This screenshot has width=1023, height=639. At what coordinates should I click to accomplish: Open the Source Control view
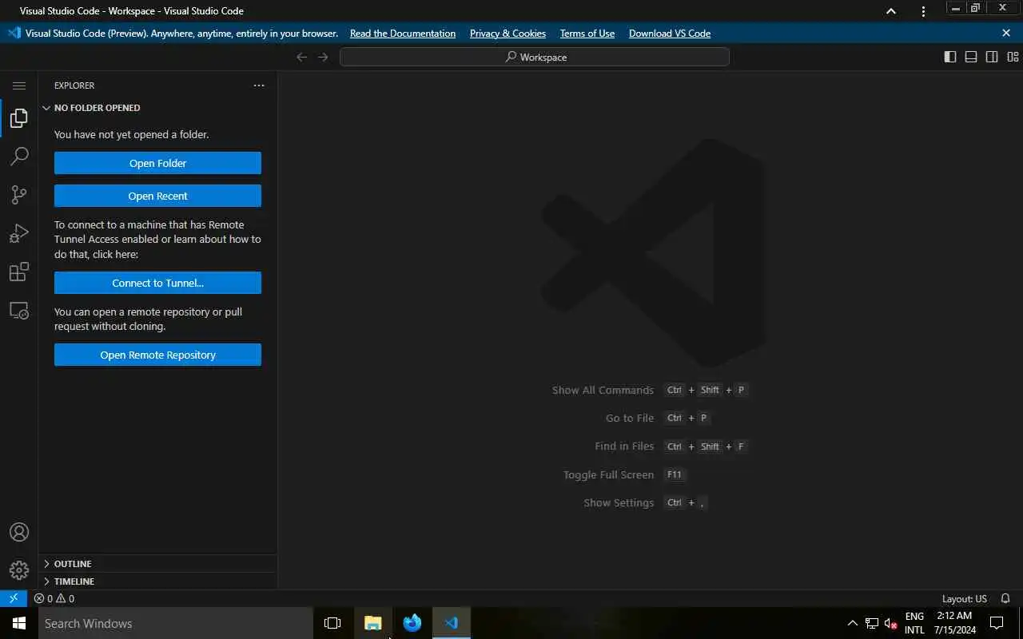point(19,195)
